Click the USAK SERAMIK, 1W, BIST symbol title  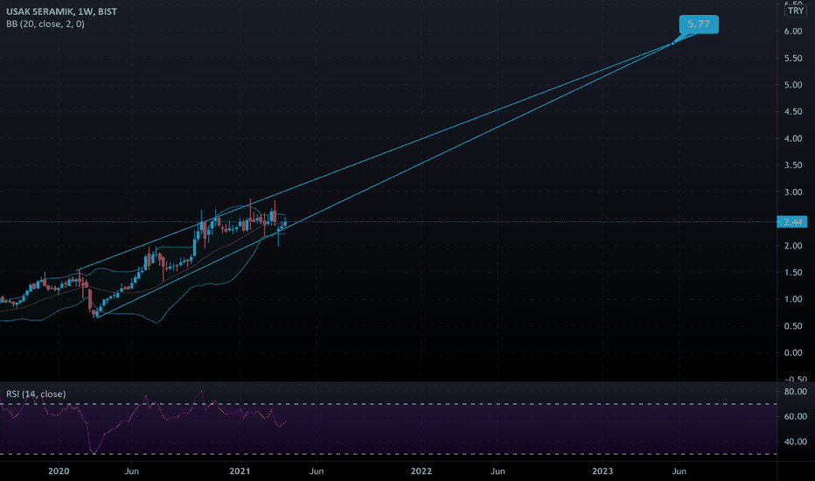pyautogui.click(x=61, y=11)
